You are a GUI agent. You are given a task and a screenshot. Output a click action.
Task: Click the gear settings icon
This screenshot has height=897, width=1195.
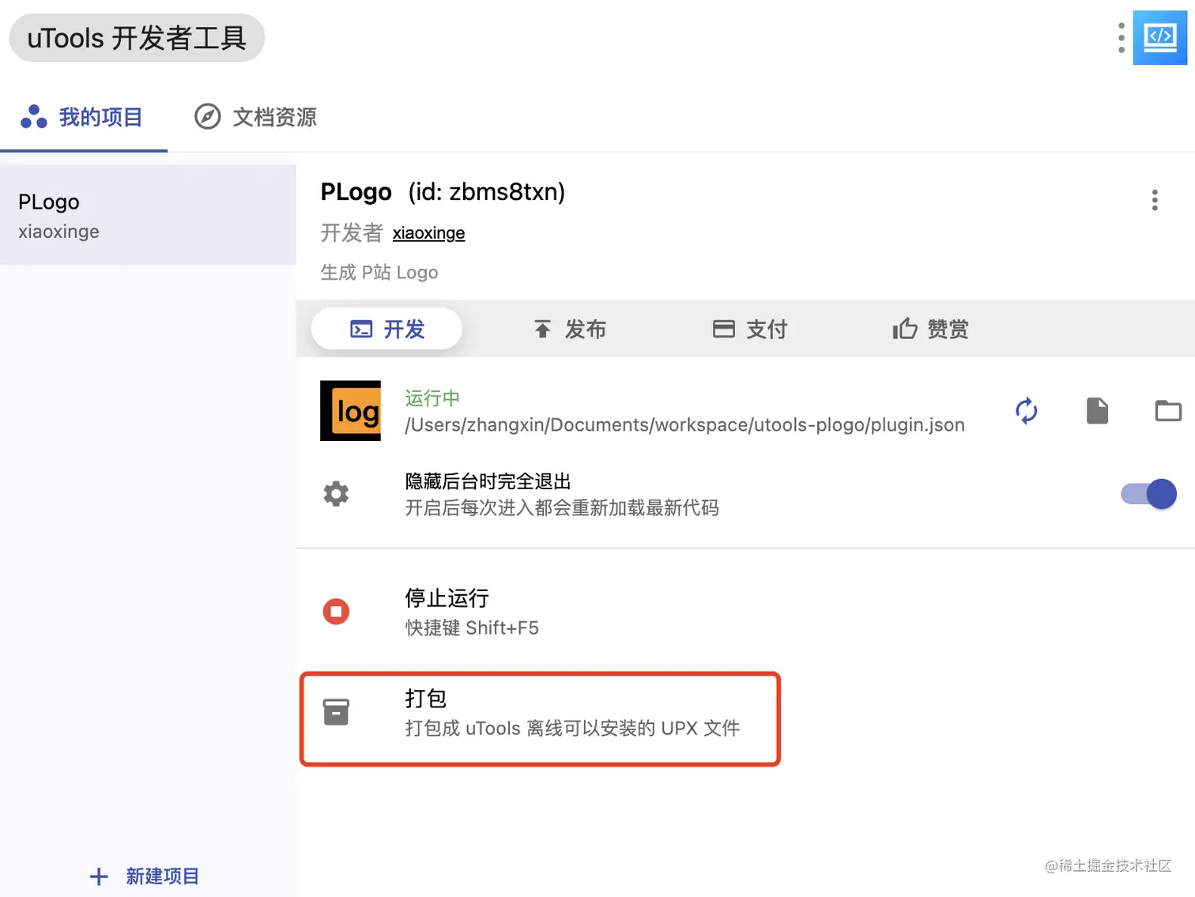(336, 494)
